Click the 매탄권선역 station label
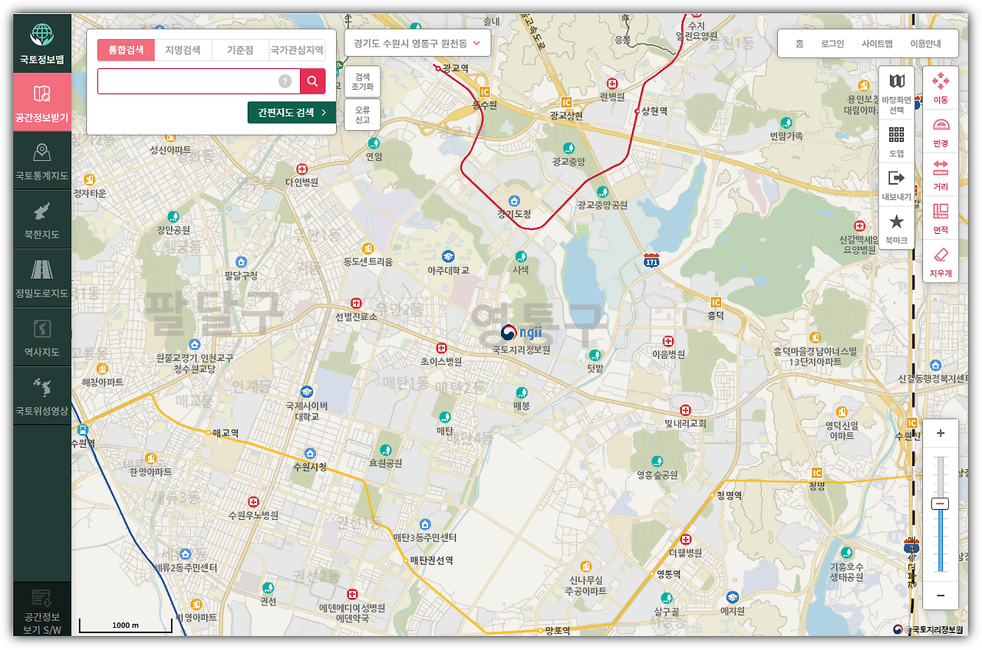This screenshot has width=982, height=650. [x=431, y=560]
